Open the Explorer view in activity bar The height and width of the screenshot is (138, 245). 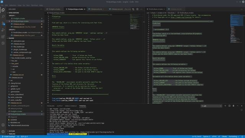[3, 10]
